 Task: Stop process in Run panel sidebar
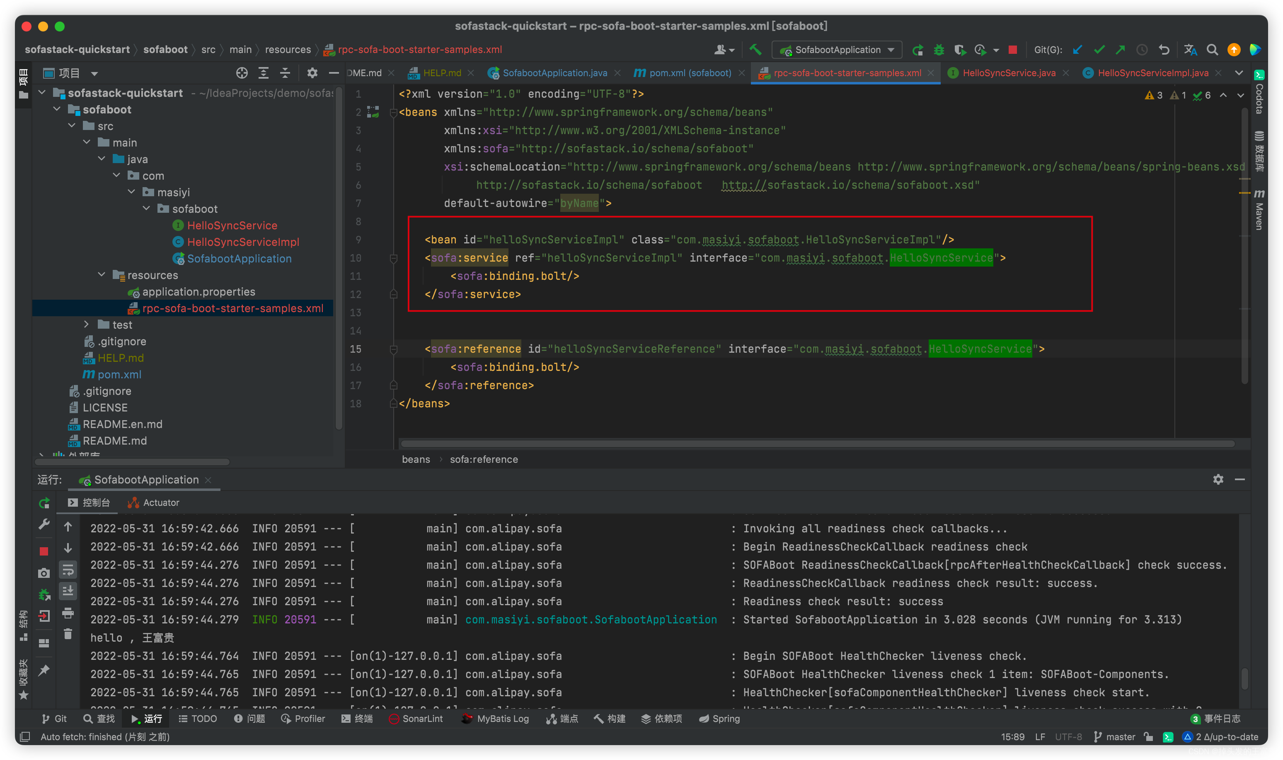[44, 551]
